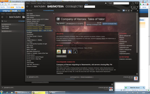This screenshot has width=150, height=94.
Task: Open the installed games filter dropdown
Action: (x=48, y=10)
